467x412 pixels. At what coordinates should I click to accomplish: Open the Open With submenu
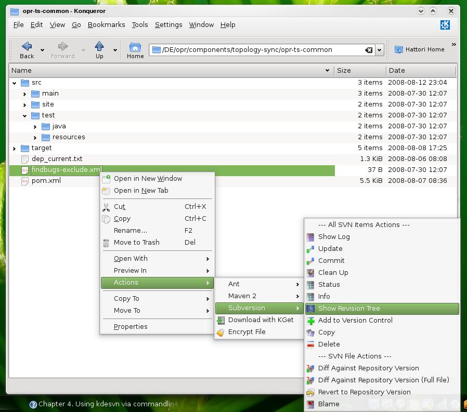pyautogui.click(x=157, y=259)
